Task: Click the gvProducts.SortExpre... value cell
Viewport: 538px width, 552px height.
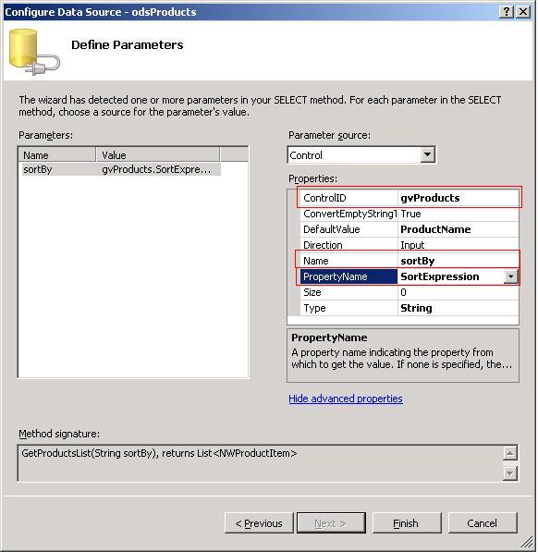Action: pos(159,169)
